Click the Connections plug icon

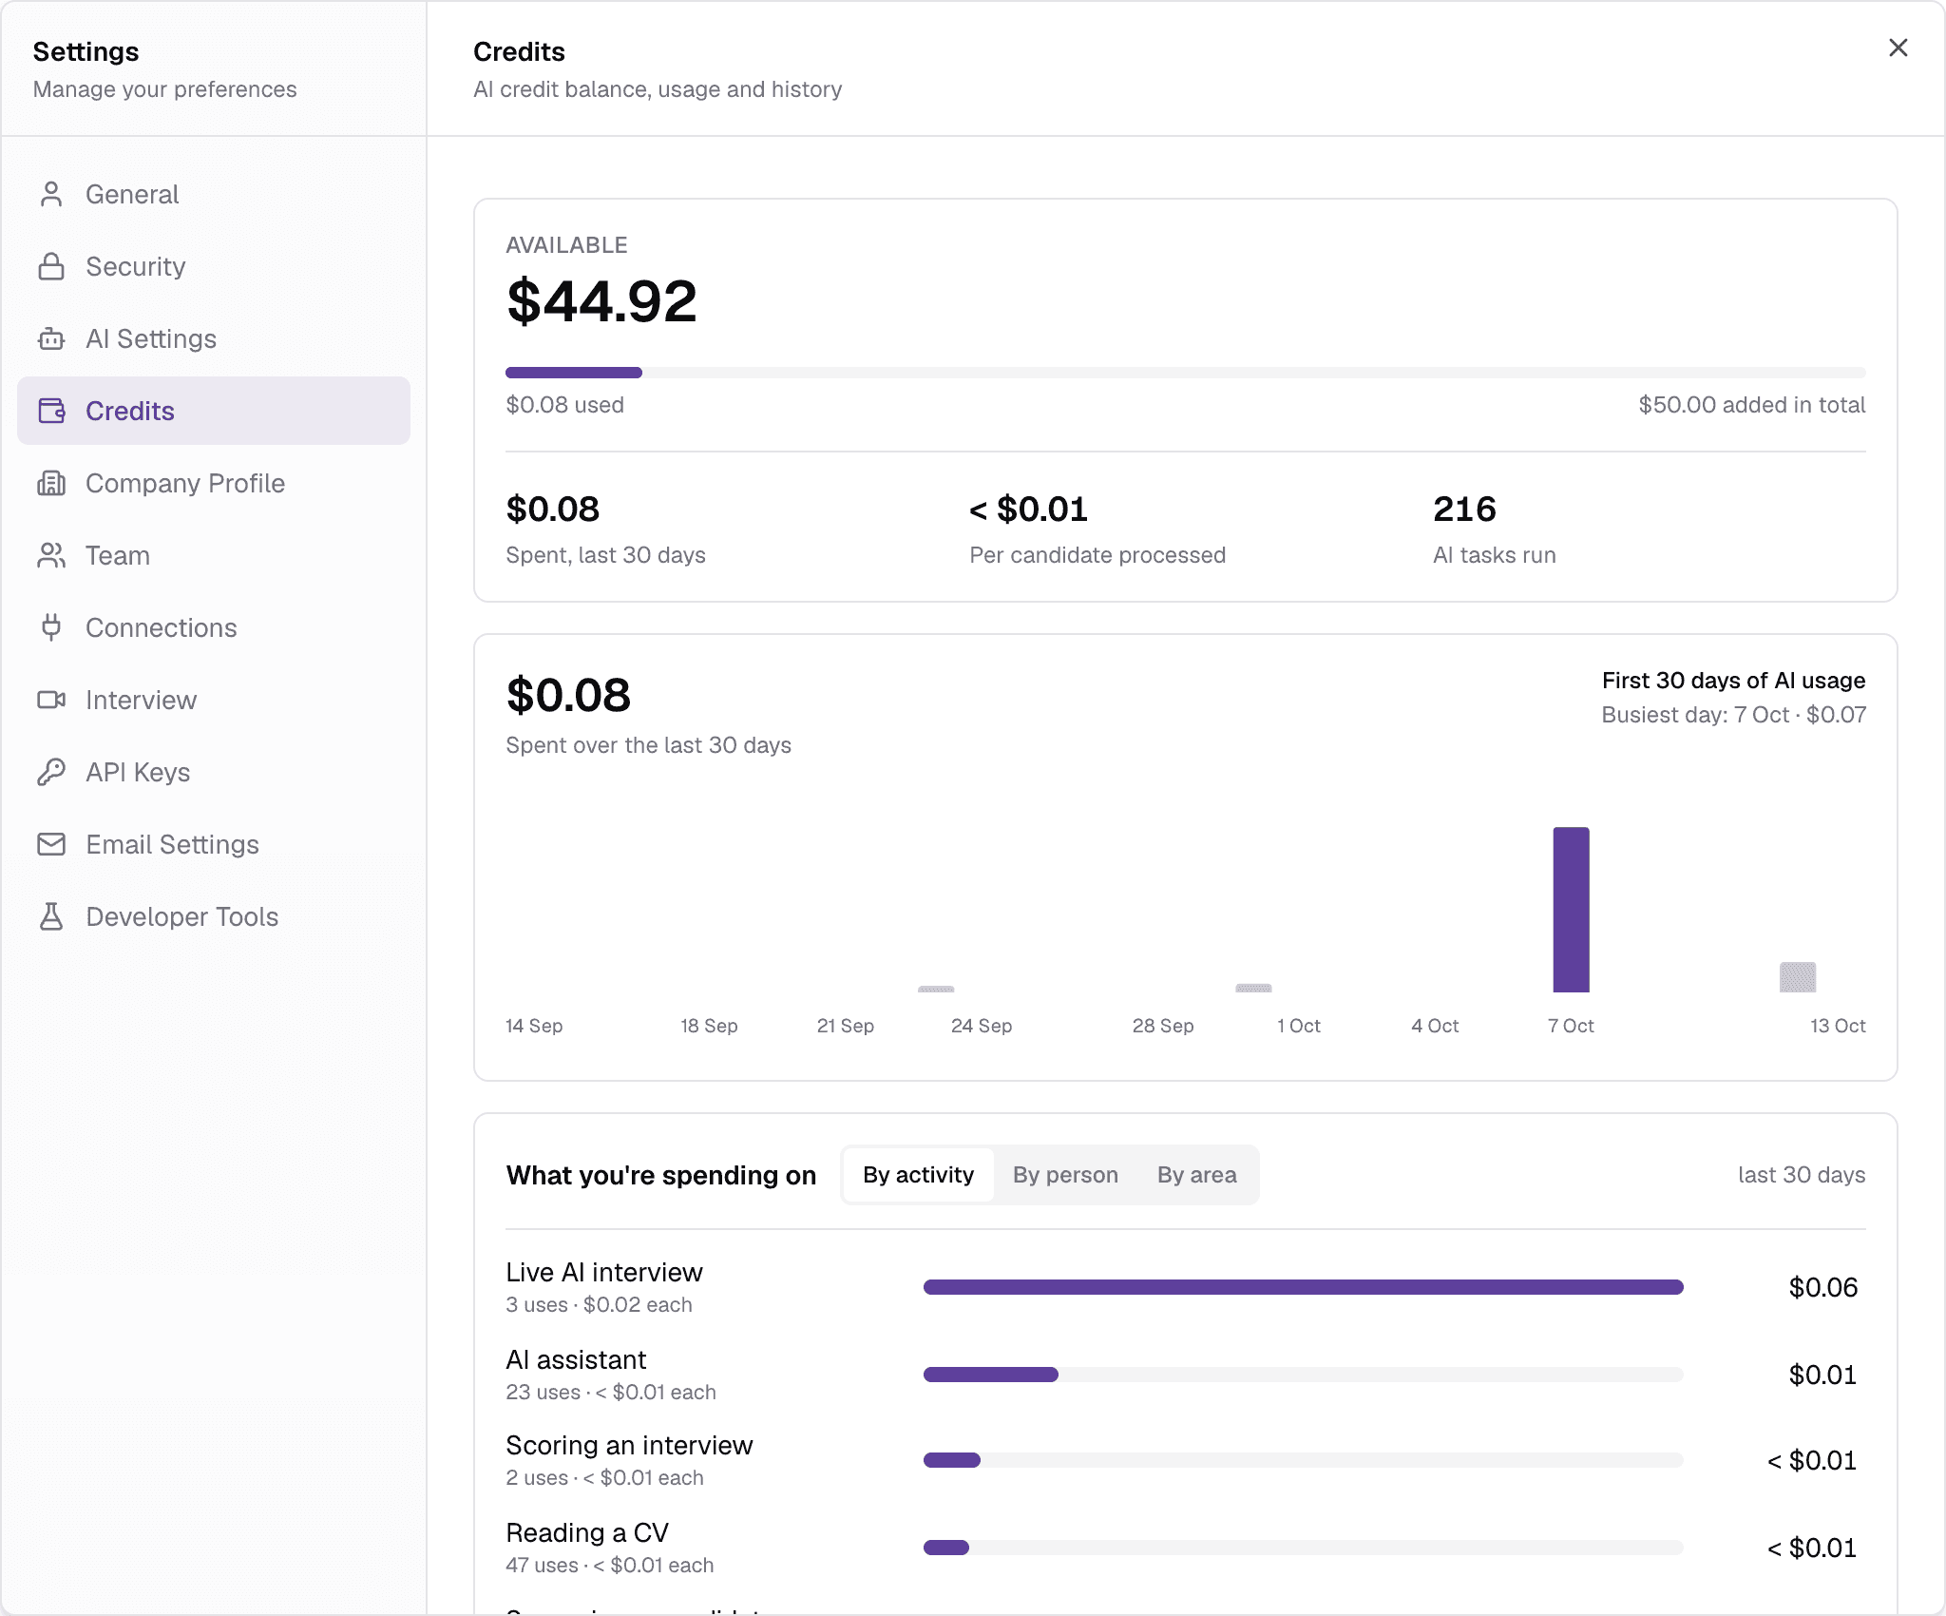[51, 627]
